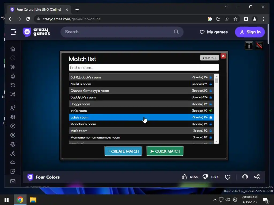Viewport: 274px width, 205px height.
Task: Select Bisi kT's room
Action: tap(142, 84)
